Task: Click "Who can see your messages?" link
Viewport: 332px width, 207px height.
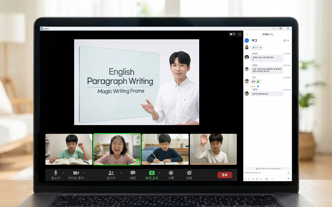Action: click(x=268, y=168)
